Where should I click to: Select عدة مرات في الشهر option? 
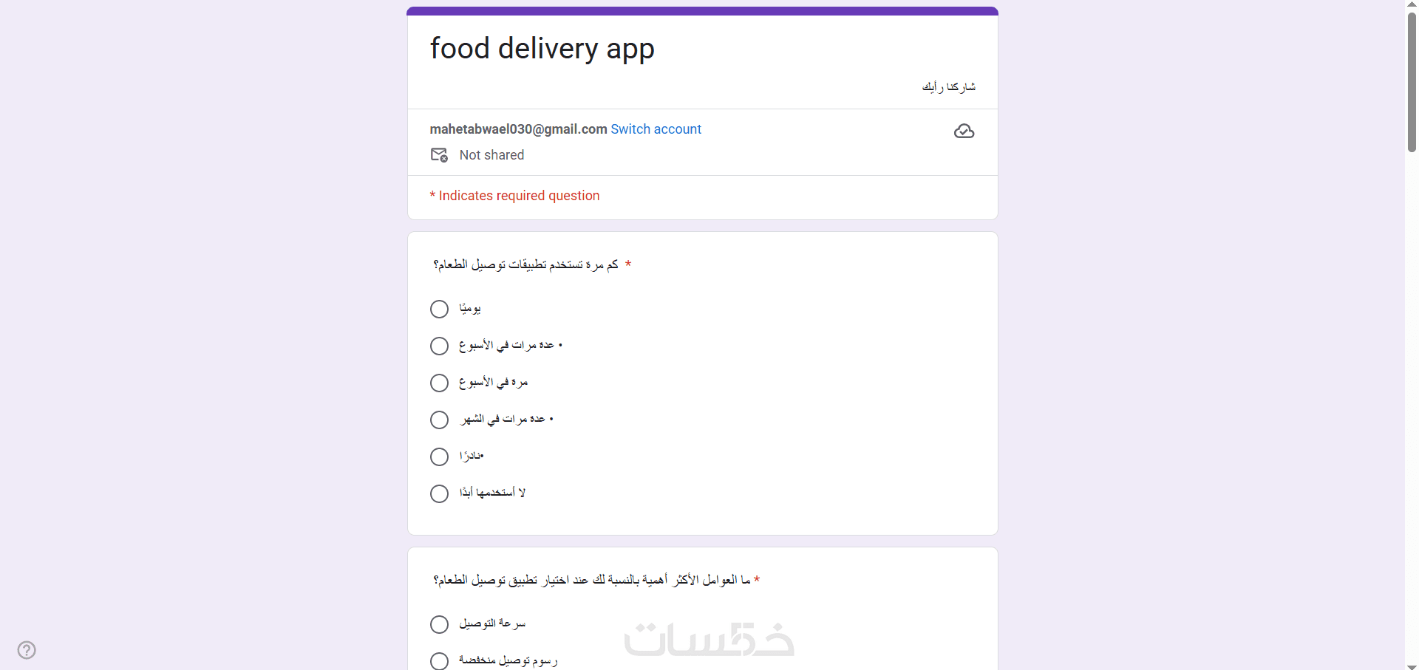coord(440,420)
